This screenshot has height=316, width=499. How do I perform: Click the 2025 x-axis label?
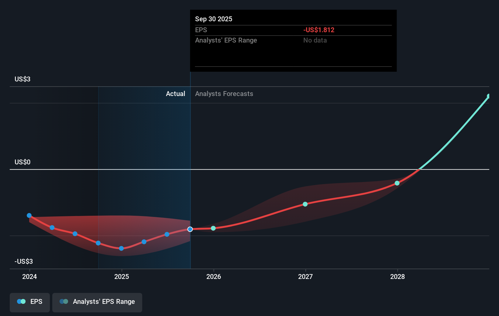pyautogui.click(x=122, y=276)
